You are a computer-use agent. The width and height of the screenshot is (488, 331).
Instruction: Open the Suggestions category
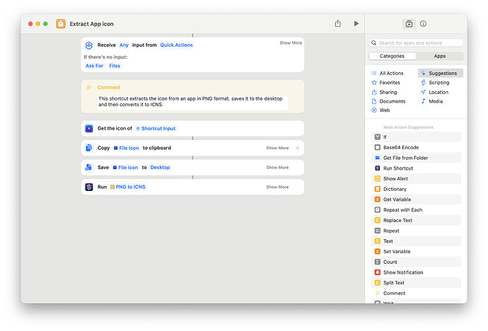pos(441,73)
